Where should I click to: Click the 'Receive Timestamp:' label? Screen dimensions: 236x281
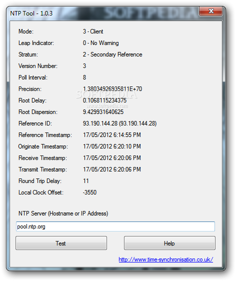(42, 157)
